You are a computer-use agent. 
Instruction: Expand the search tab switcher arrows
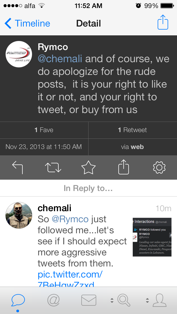112,300
